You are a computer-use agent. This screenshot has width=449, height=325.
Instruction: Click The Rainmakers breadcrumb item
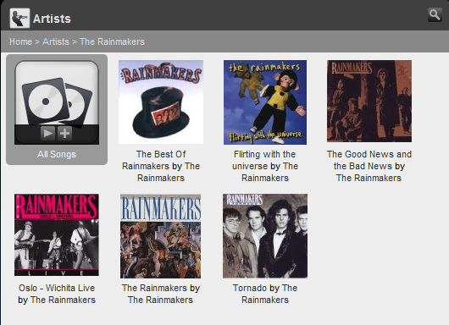tap(112, 41)
